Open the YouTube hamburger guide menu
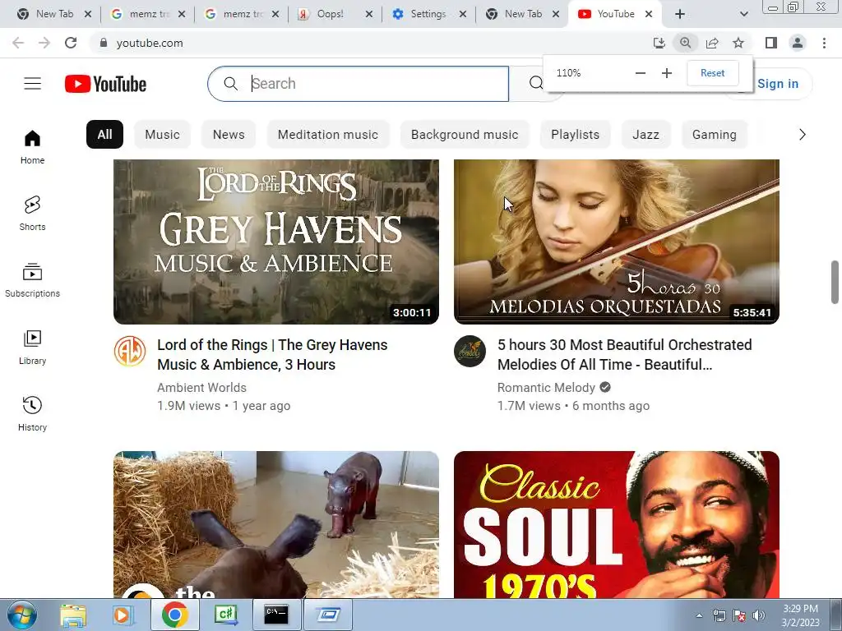842x631 pixels. pos(32,84)
